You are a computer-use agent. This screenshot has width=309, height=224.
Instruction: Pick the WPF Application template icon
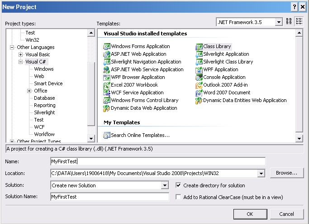click(199, 70)
